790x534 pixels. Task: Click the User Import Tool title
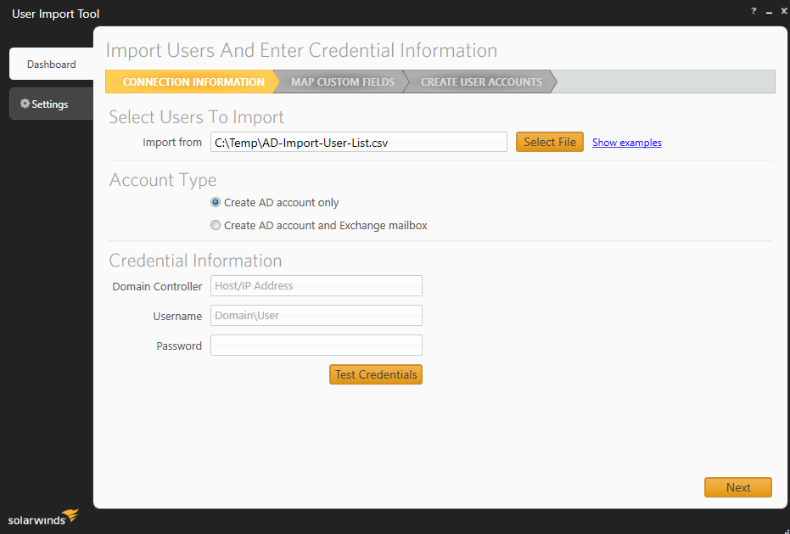point(55,14)
